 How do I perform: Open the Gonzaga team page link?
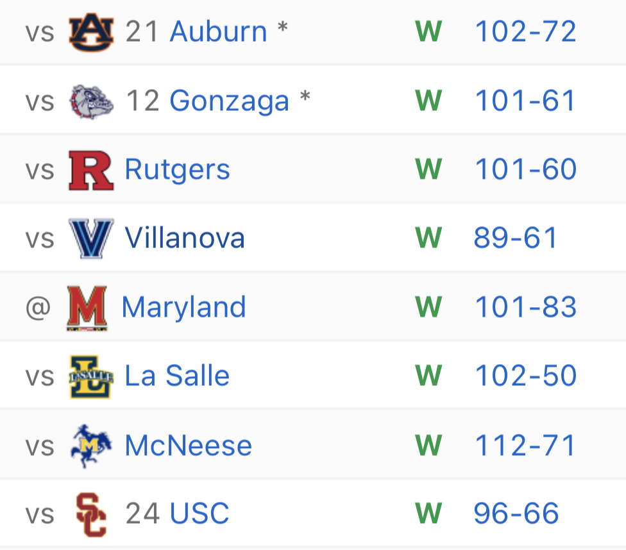pos(230,101)
